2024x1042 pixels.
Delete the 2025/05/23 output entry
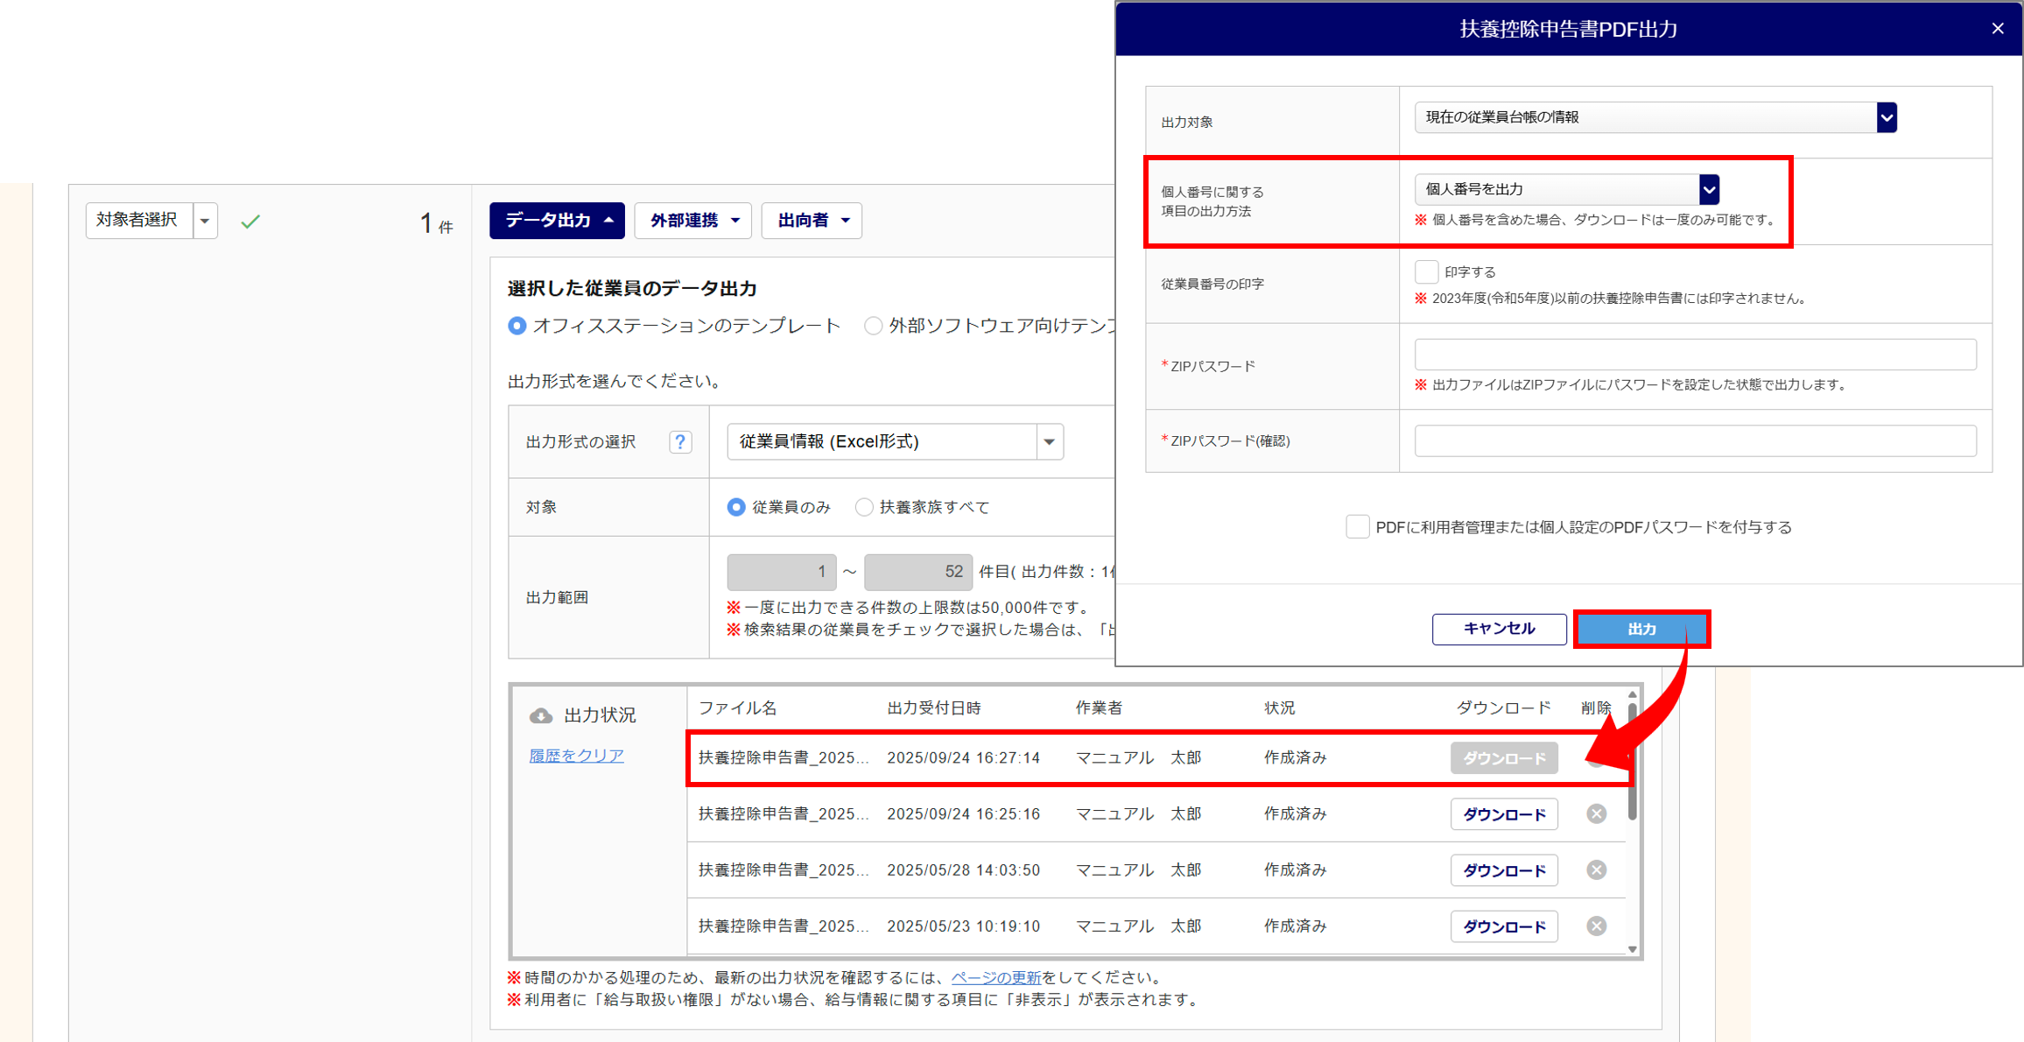[1596, 926]
